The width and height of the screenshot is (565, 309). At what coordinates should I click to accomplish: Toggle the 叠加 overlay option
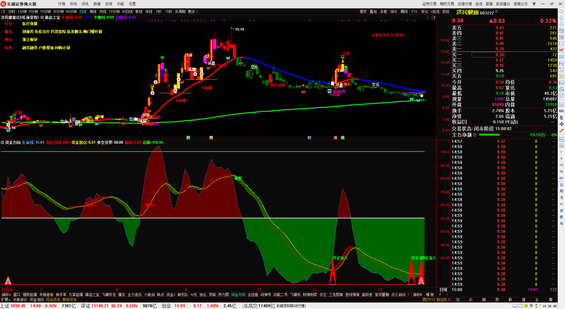pyautogui.click(x=373, y=11)
